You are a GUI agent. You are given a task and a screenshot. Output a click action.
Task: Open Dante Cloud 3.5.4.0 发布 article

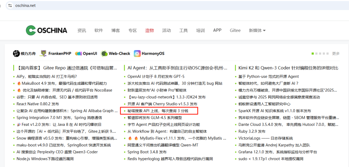coord(289,125)
